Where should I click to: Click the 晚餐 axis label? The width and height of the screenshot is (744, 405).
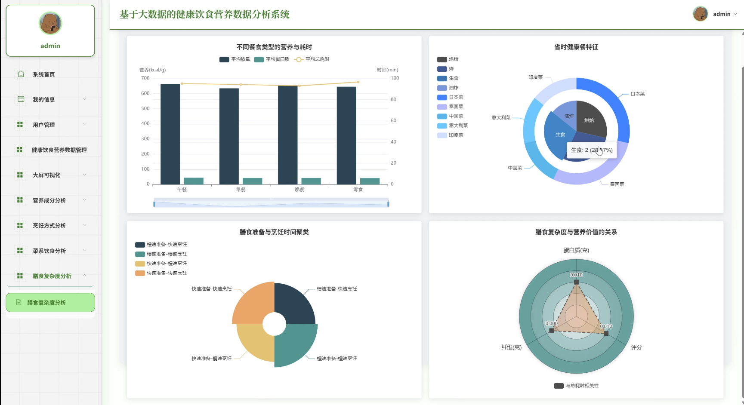point(299,190)
